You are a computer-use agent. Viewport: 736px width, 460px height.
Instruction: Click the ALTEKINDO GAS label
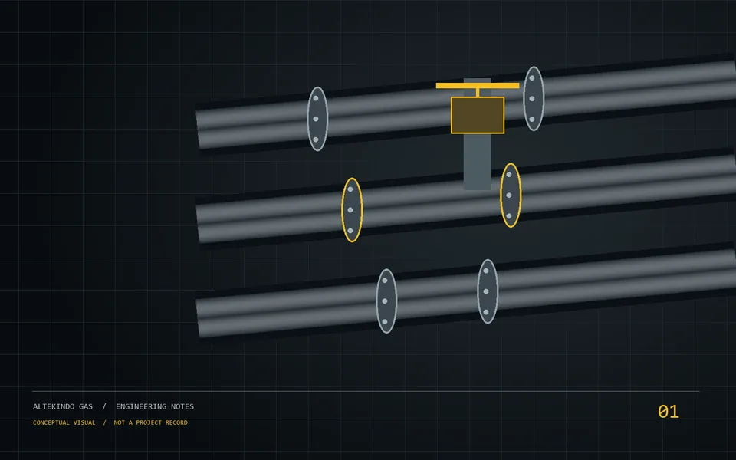point(63,406)
